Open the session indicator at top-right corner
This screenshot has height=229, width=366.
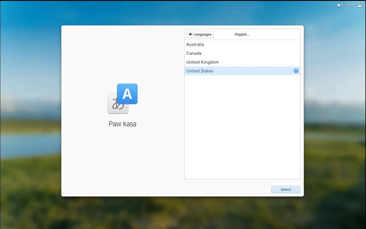click(x=360, y=5)
